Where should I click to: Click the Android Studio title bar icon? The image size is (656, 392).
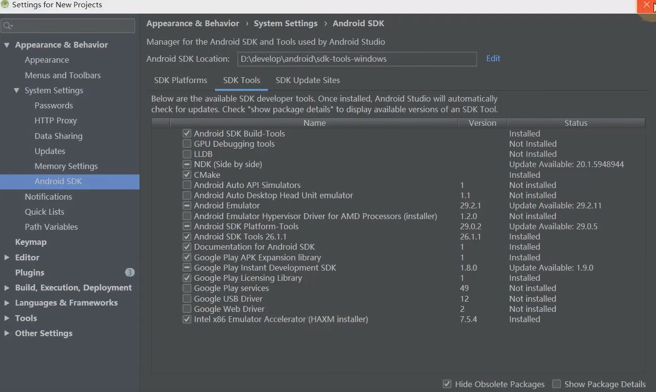point(5,5)
